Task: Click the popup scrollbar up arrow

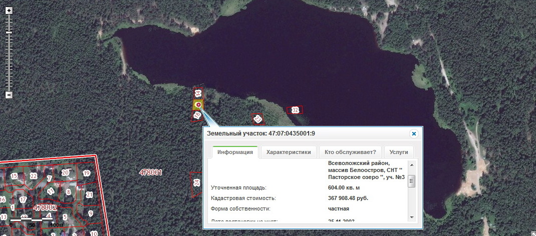Action: (412, 164)
